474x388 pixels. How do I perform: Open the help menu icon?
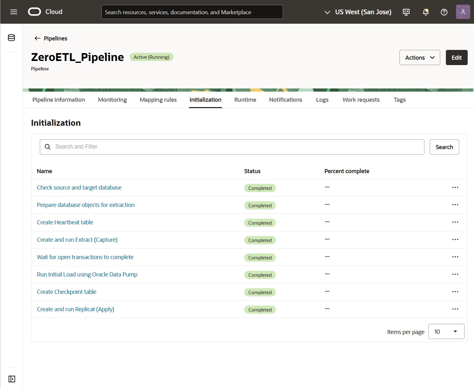[444, 12]
